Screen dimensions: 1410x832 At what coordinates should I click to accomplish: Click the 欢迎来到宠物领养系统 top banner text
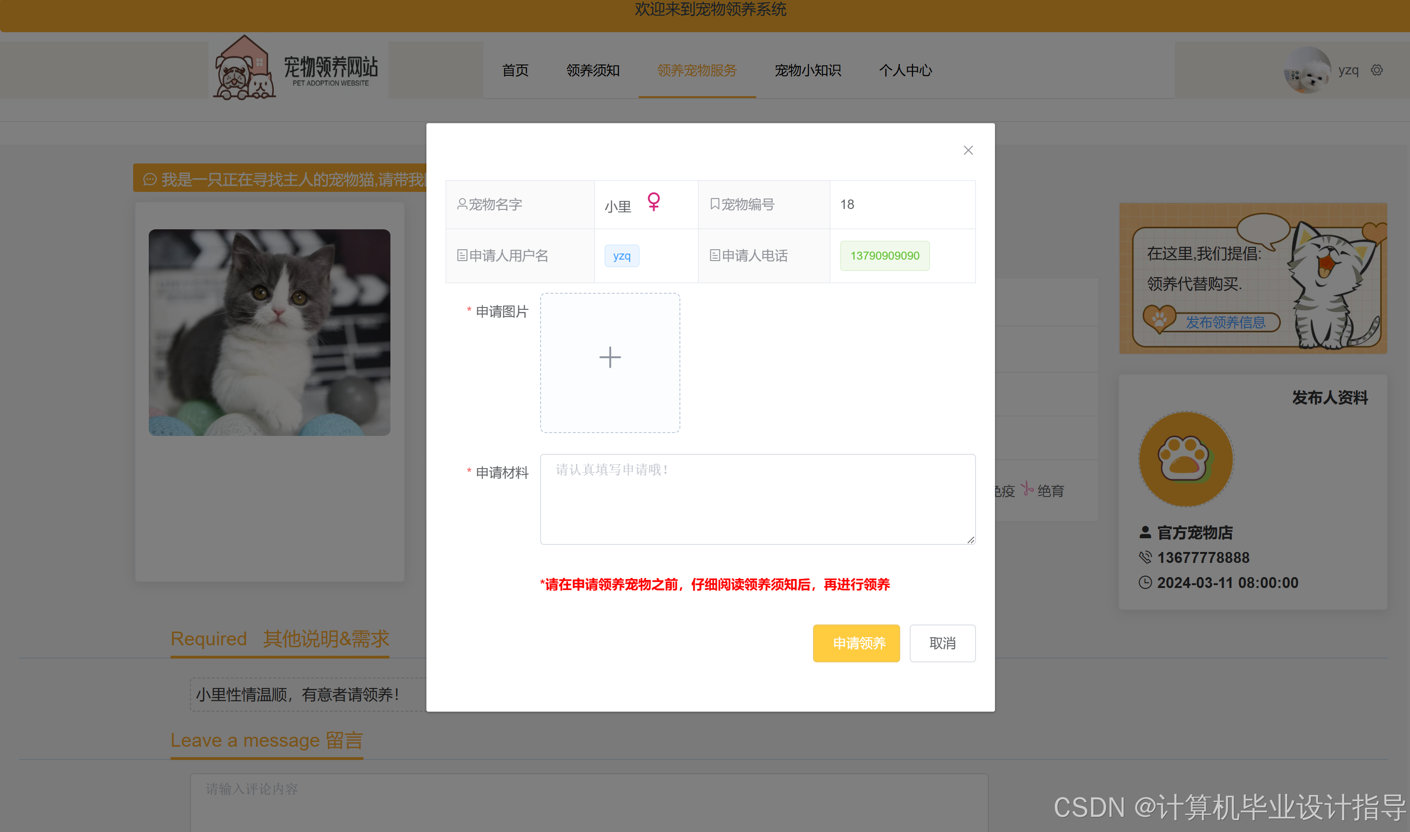(x=710, y=9)
